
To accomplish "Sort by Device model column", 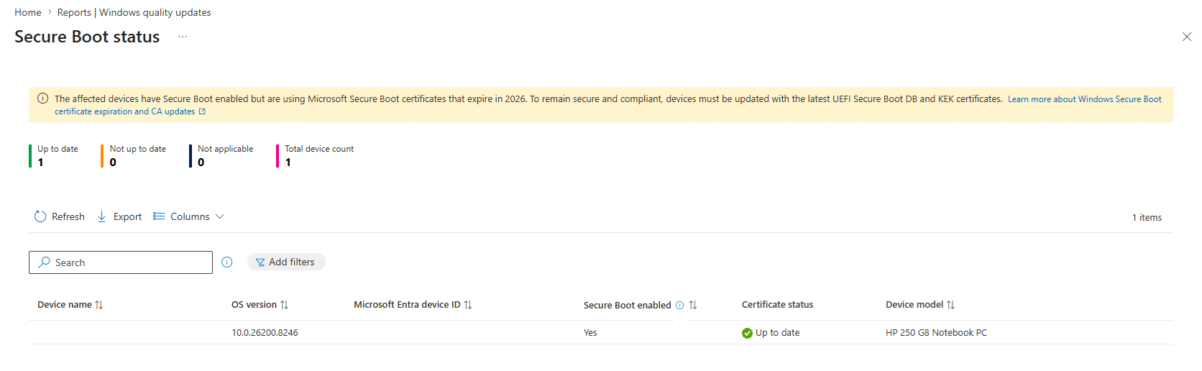I will point(950,305).
